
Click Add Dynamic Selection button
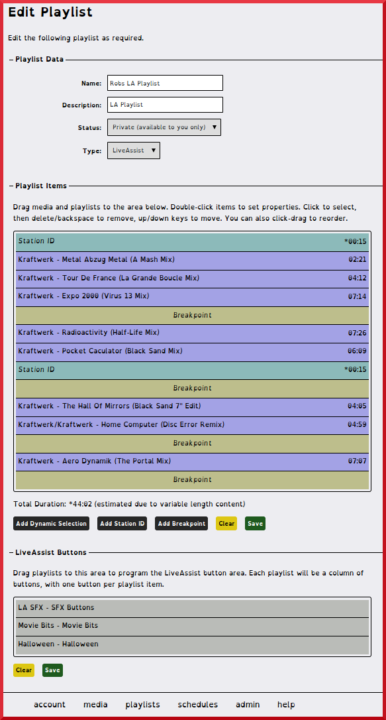click(52, 524)
